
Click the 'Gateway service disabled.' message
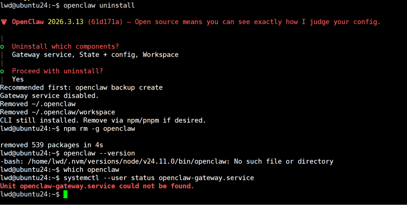pyautogui.click(x=49, y=96)
